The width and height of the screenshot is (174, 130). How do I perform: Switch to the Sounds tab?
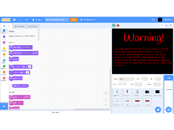[x=33, y=26]
